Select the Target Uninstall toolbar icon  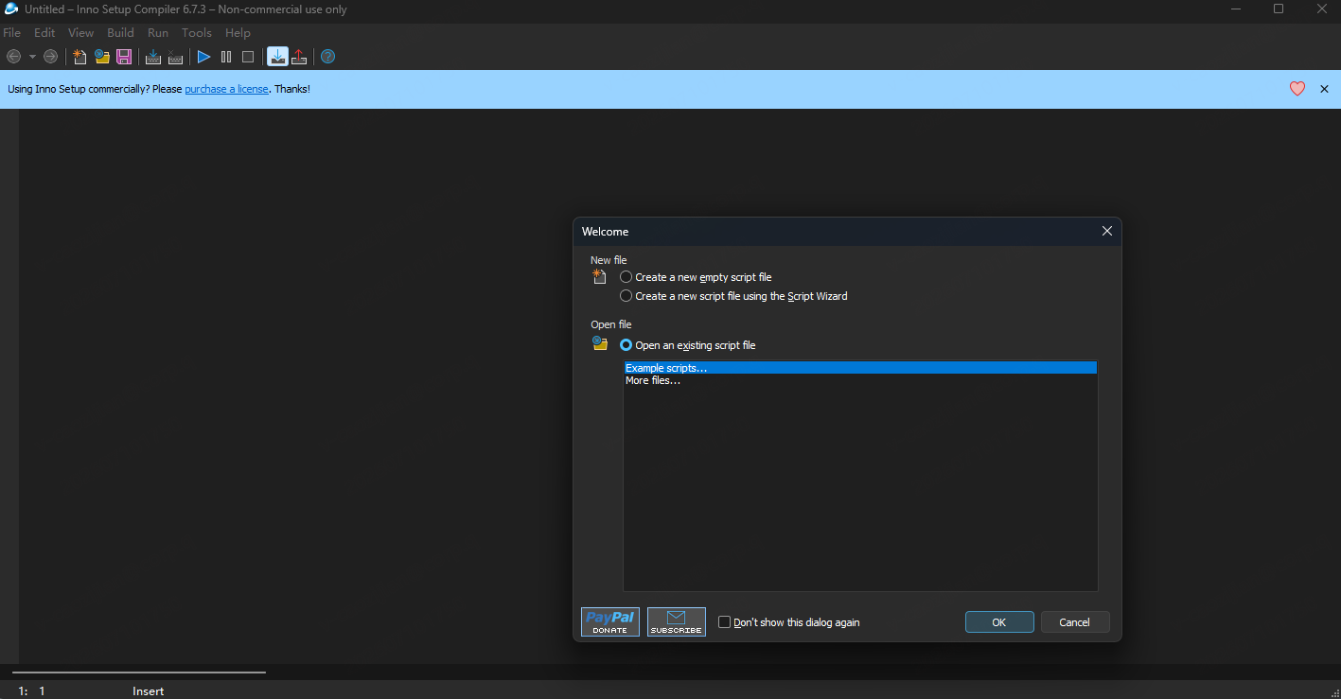tap(299, 57)
